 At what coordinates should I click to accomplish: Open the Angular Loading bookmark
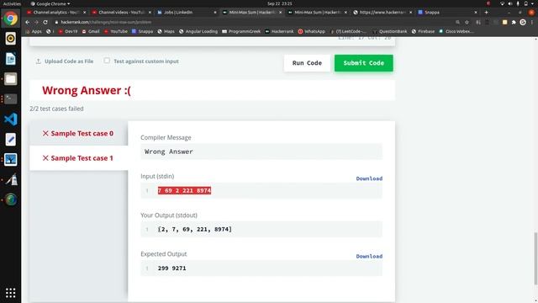198,31
